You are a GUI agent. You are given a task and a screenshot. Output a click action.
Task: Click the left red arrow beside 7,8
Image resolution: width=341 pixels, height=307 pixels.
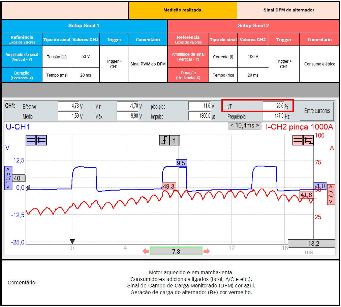(146, 251)
